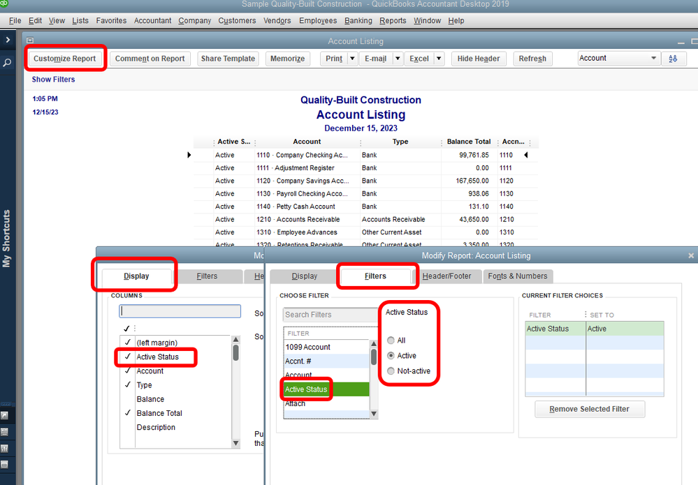The height and width of the screenshot is (485, 698).
Task: Click the Customize Report button
Action: point(64,59)
